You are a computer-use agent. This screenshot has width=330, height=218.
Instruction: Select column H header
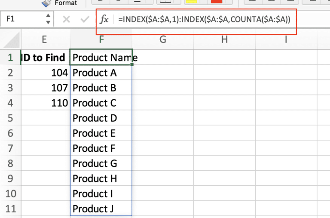[x=224, y=40]
